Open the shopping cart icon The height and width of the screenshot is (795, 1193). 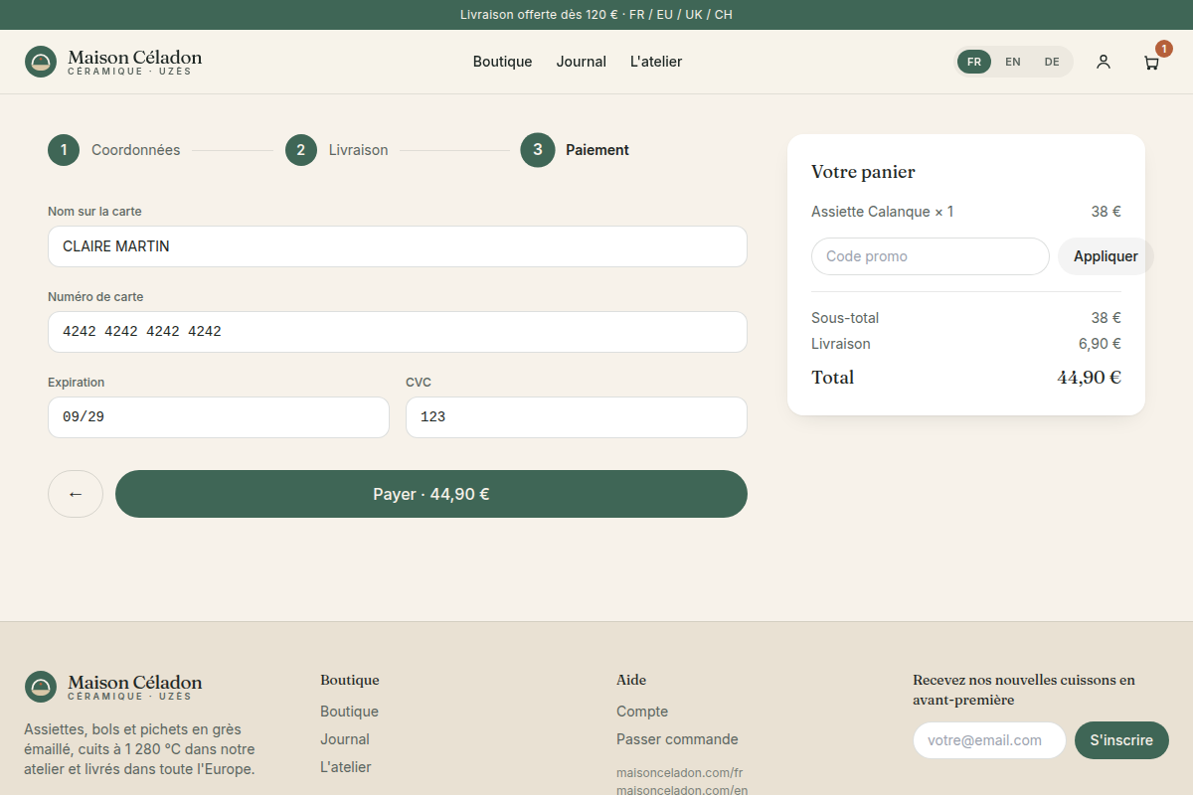point(1151,62)
